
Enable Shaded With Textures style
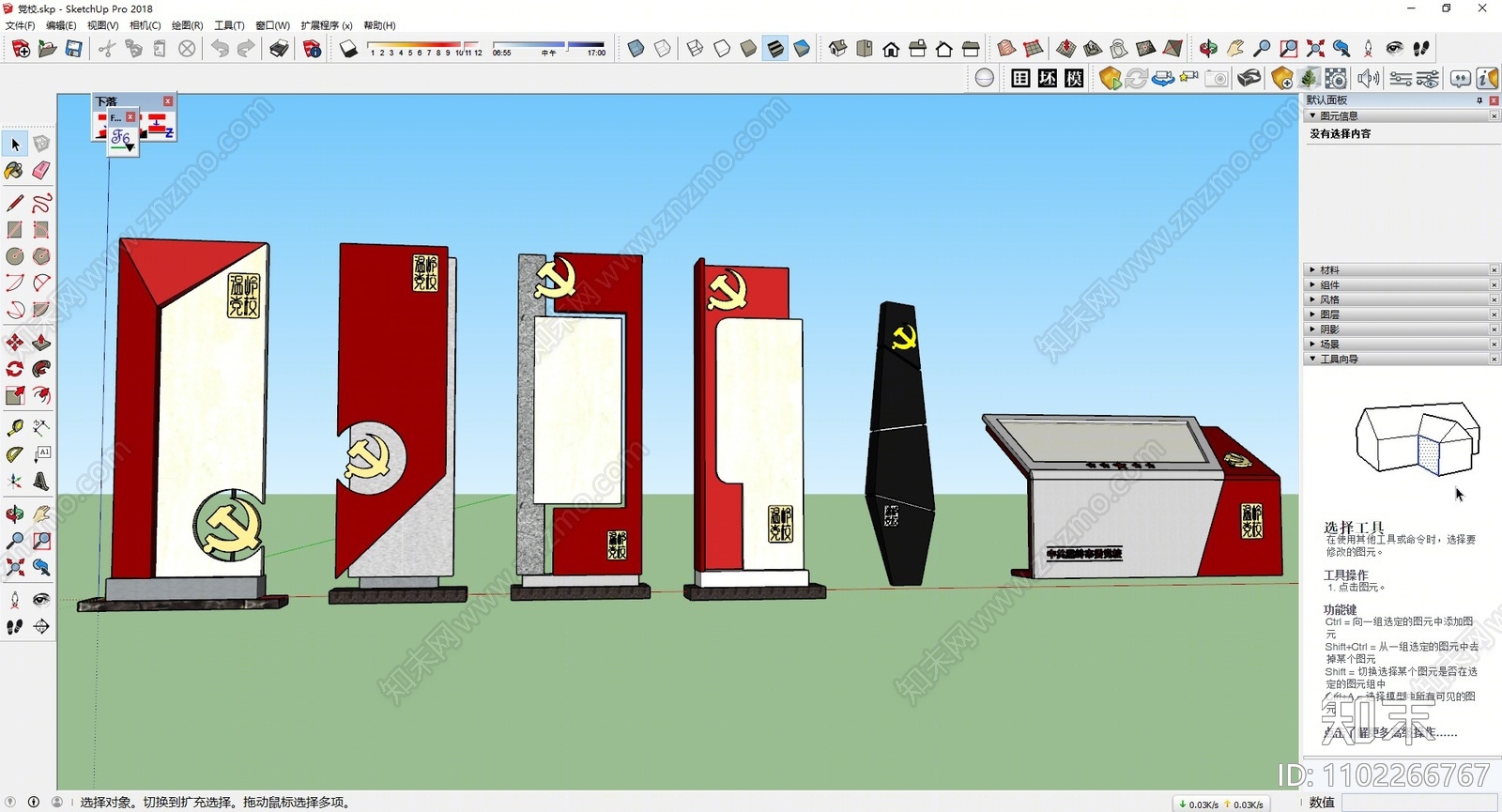coord(775,48)
